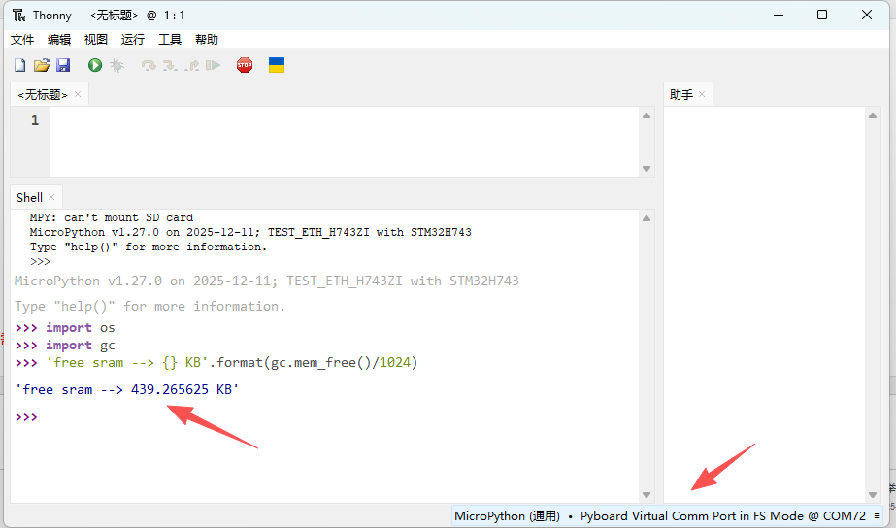Screen dimensions: 896x528
Task: Open the 工具 menu
Action: click(x=170, y=40)
